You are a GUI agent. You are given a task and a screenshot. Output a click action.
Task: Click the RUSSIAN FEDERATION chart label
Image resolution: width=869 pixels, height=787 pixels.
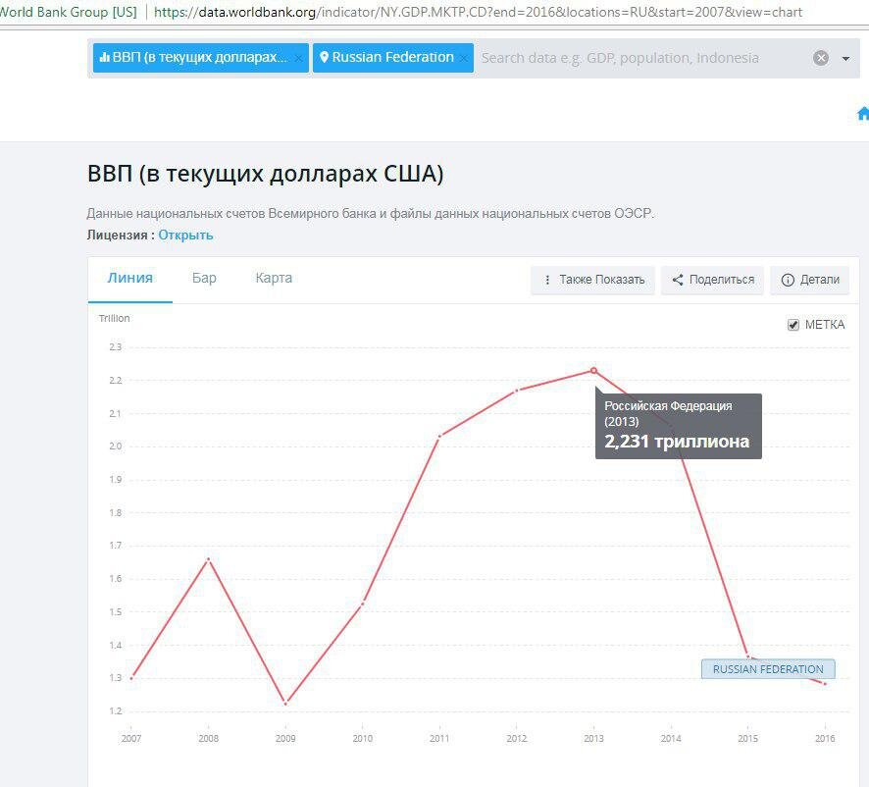tap(768, 669)
